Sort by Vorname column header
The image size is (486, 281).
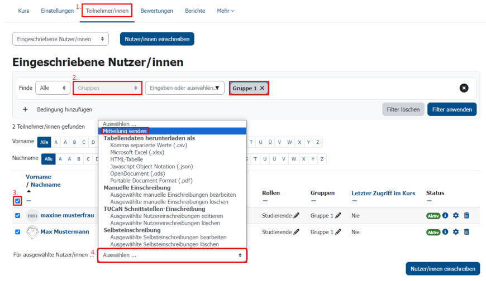click(39, 177)
